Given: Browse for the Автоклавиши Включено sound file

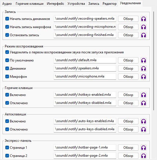Looking at the screenshot, I should point(128,121).
